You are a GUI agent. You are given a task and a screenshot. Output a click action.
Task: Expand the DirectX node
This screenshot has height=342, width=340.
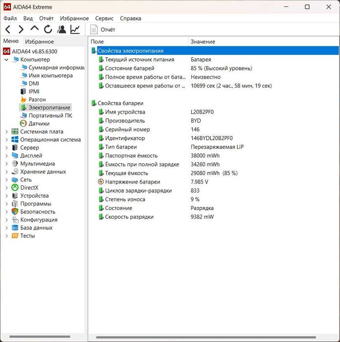pyautogui.click(x=6, y=188)
